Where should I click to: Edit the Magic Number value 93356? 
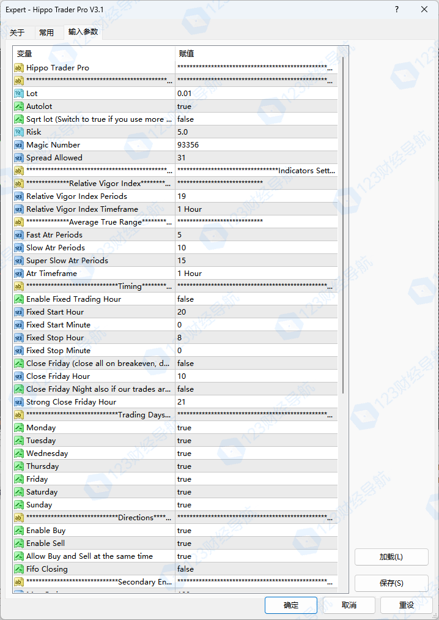[x=256, y=144]
